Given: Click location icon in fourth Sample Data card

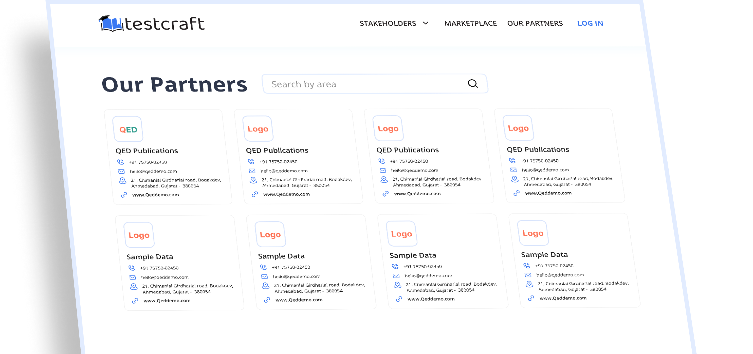Looking at the screenshot, I should pos(529,284).
